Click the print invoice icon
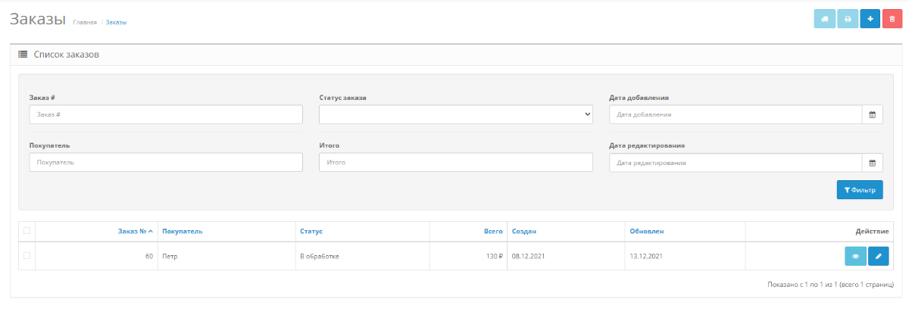The height and width of the screenshot is (315, 909). pos(848,18)
